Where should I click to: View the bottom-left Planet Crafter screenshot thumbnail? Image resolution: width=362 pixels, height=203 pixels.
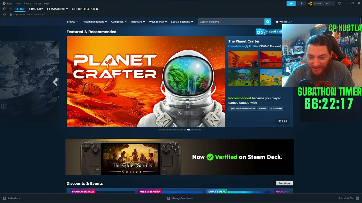pyautogui.click(x=243, y=78)
